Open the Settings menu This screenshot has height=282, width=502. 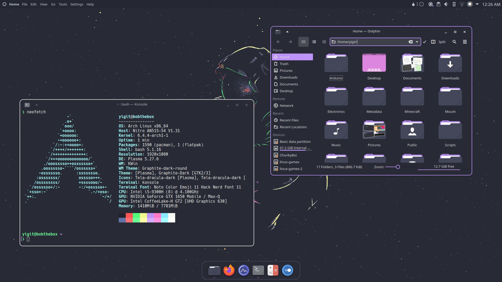pos(77,4)
